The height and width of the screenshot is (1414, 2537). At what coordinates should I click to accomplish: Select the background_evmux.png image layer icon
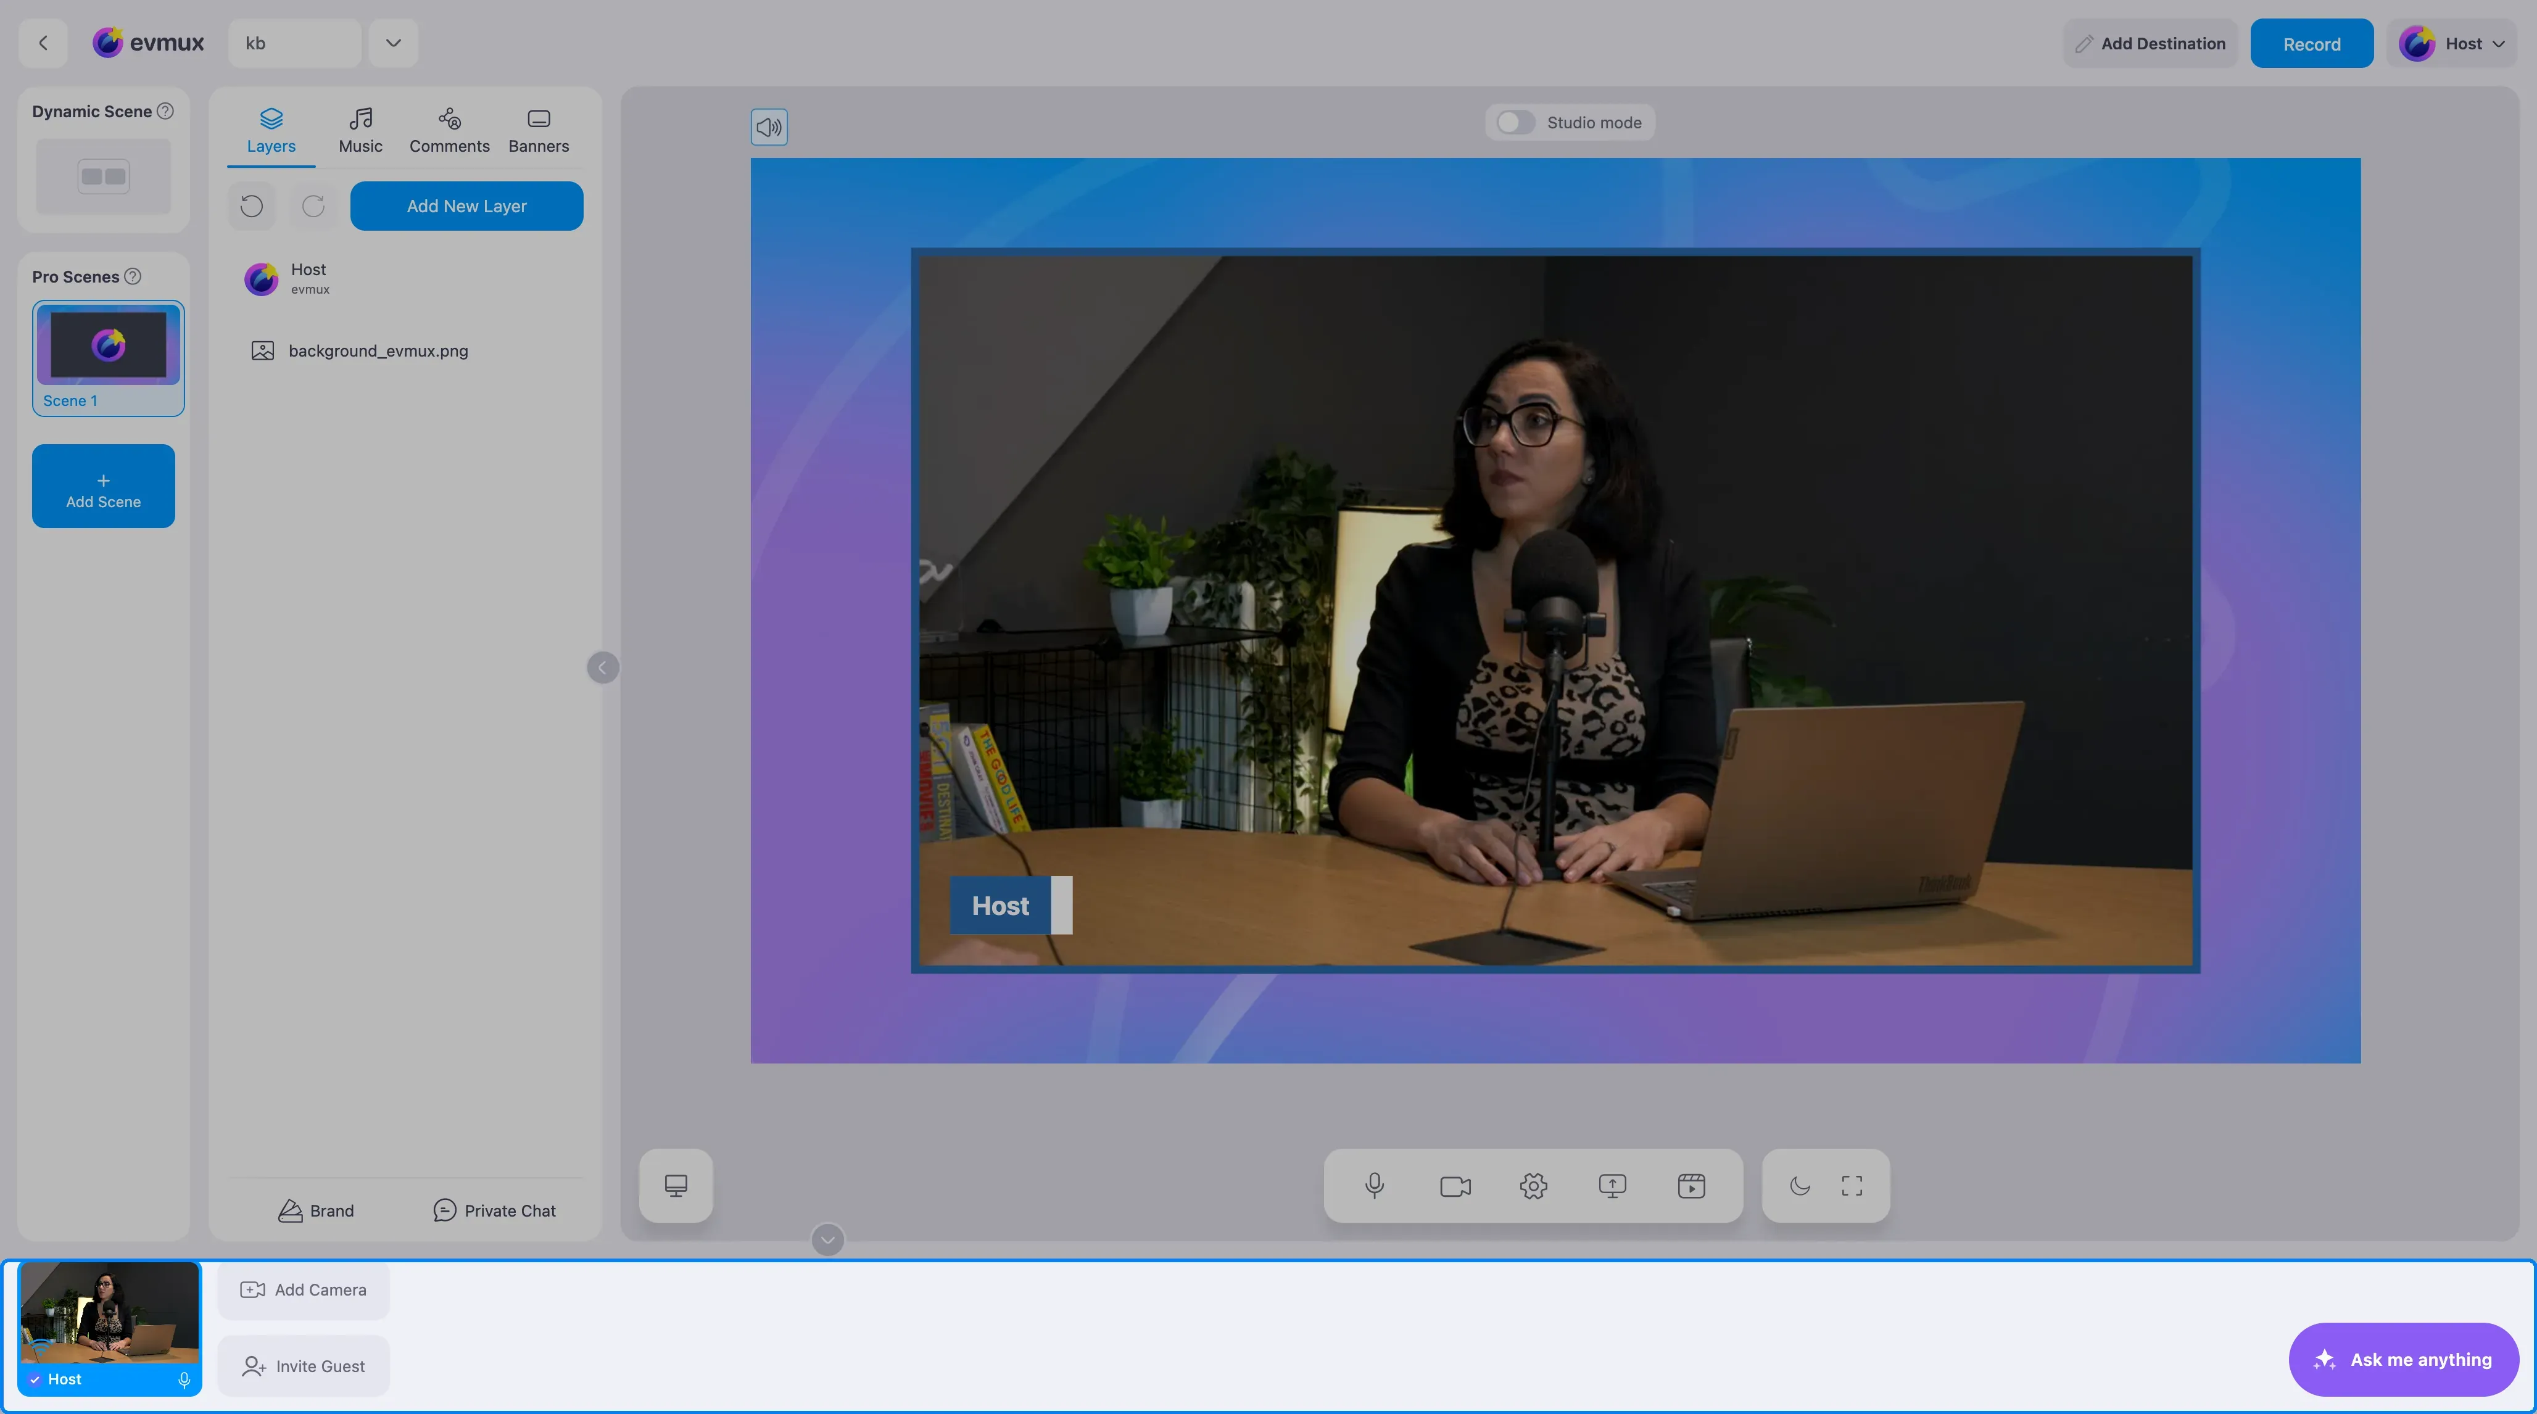tap(262, 350)
